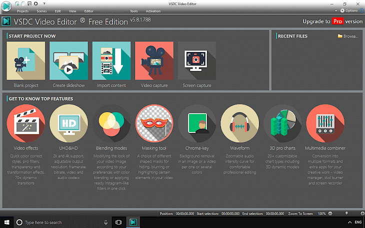Viewport: 365px width, 228px height.
Task: Click the open project document icon in quick access toolbar
Action: 23,3
